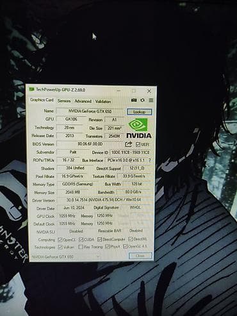This screenshot has height=316, width=237.
Task: Open the hamburger menu in GPU-Z
Action: click(151, 100)
